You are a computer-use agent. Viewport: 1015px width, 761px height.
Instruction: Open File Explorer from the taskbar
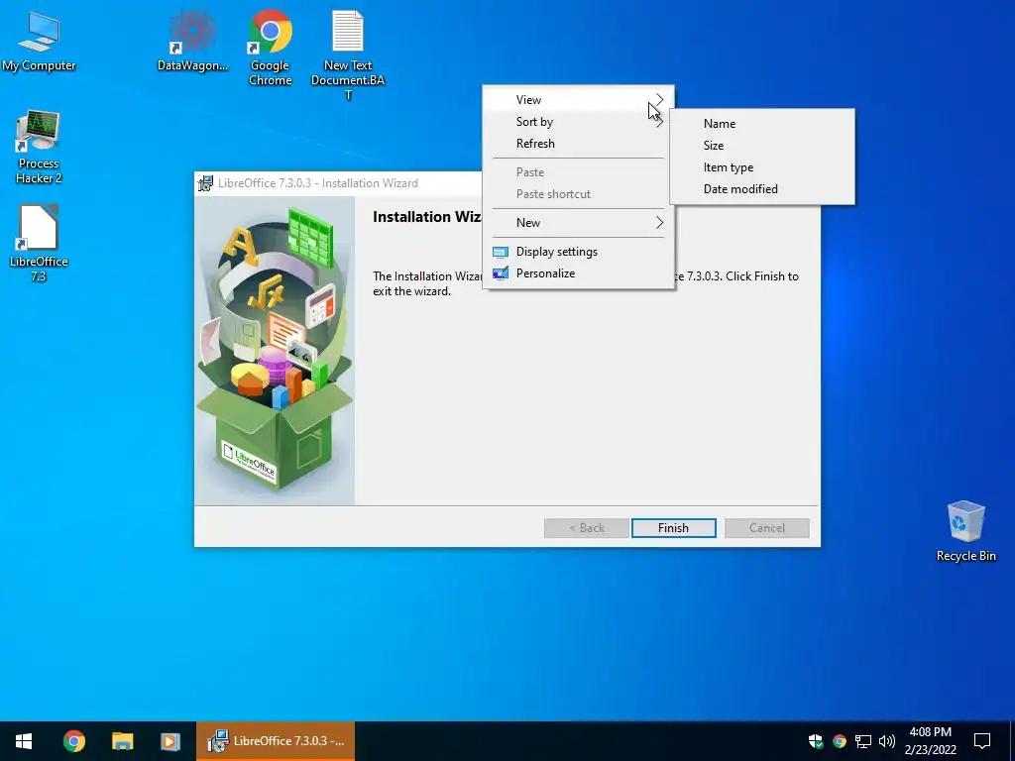pyautogui.click(x=122, y=741)
